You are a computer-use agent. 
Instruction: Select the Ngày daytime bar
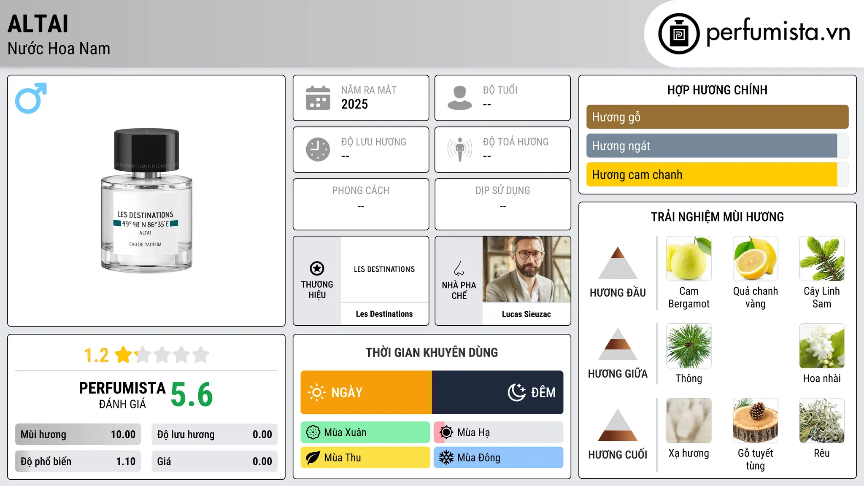[x=366, y=392]
